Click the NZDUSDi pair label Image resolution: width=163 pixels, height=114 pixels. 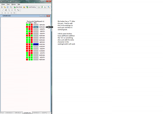click(42, 60)
